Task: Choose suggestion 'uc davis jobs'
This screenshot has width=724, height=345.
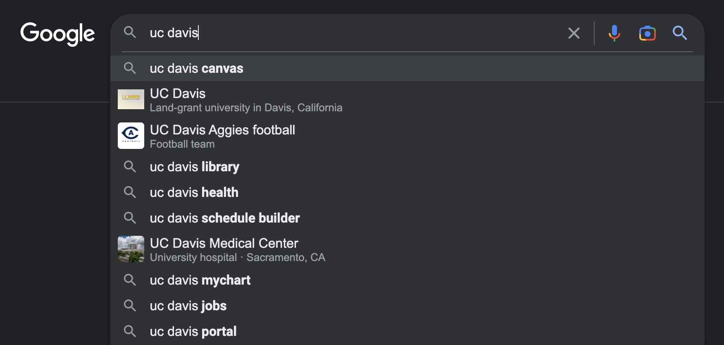Action: pyautogui.click(x=407, y=306)
